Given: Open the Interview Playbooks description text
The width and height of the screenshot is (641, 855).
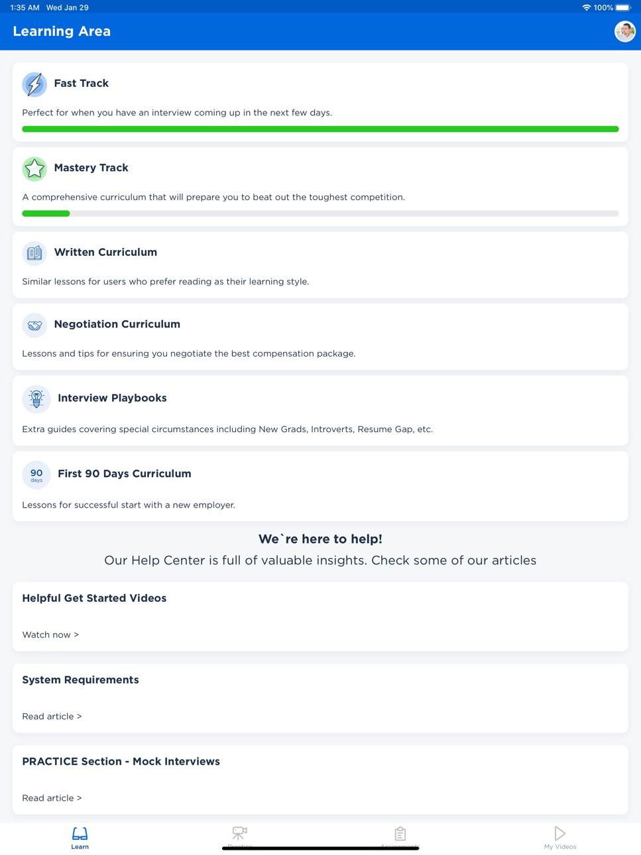Looking at the screenshot, I should (x=227, y=429).
